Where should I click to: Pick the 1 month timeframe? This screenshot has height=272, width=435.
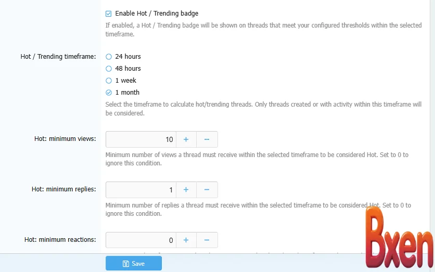[109, 93]
